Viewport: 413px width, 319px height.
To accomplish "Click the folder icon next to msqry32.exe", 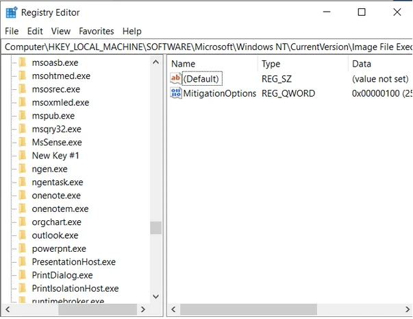I will coord(23,129).
